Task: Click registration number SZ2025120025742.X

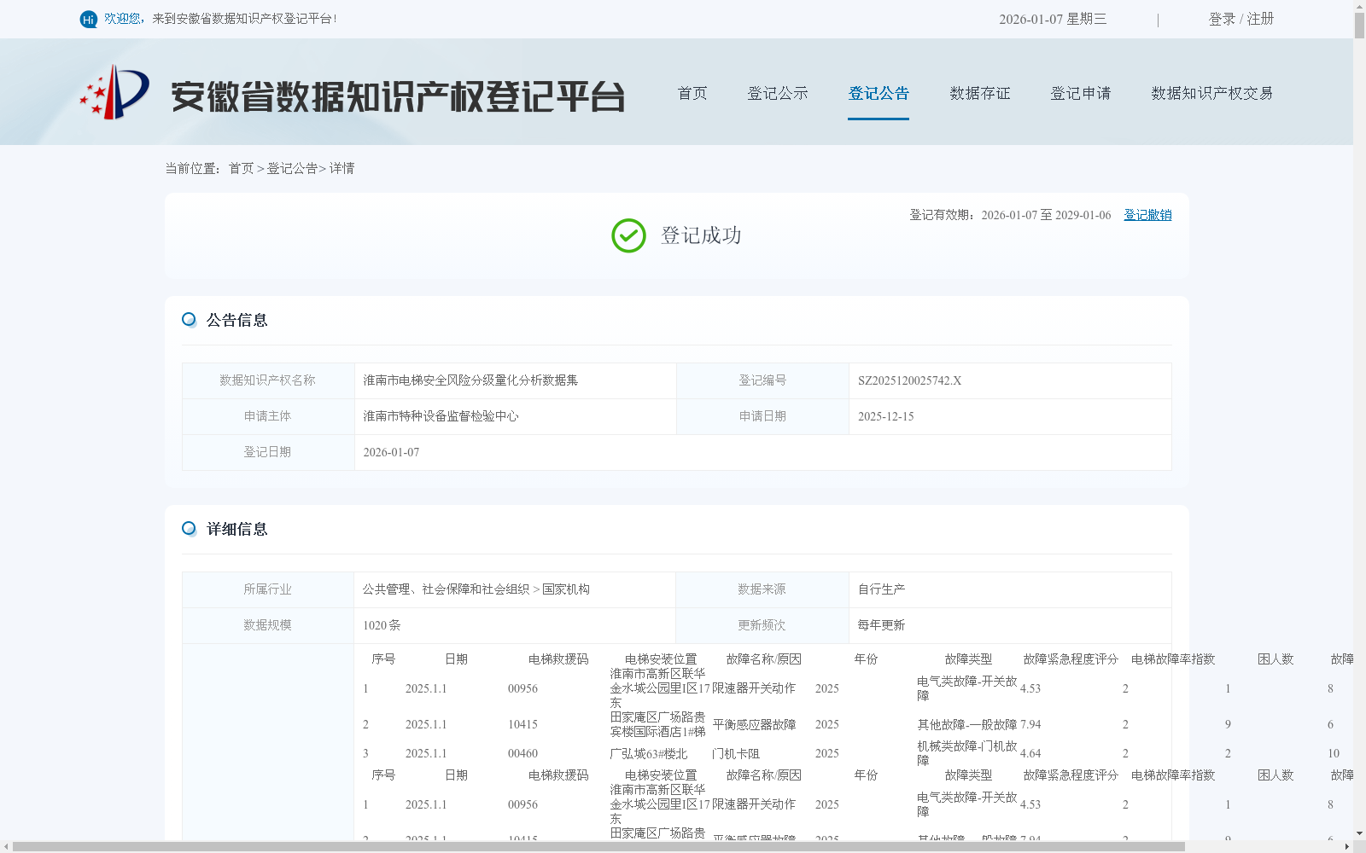Action: (909, 380)
